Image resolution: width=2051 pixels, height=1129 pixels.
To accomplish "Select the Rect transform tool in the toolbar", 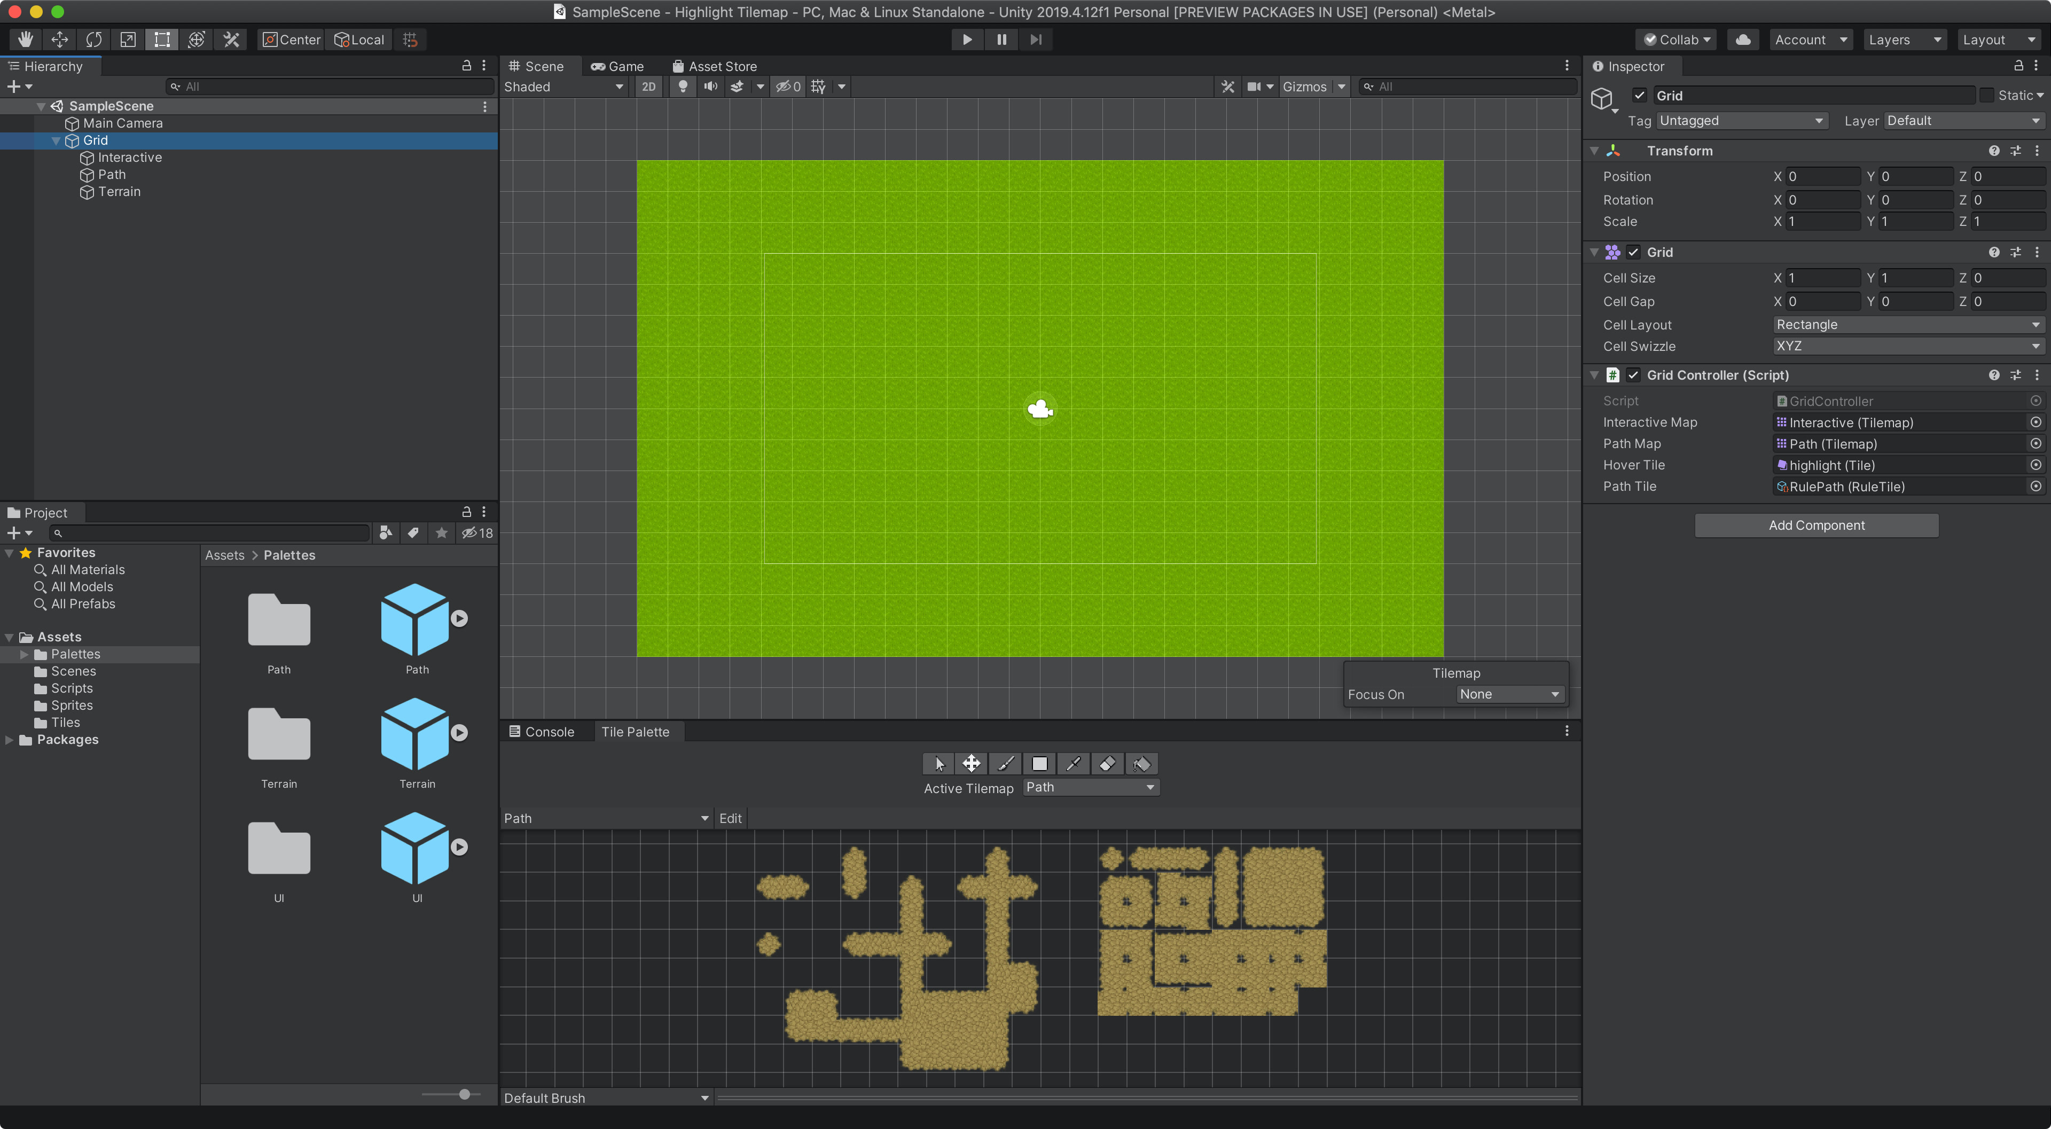I will point(162,39).
